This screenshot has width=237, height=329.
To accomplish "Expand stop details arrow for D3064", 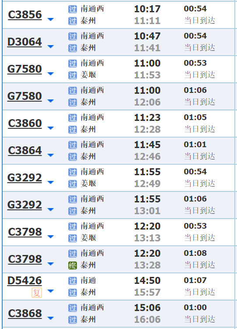I will (x=50, y=46).
